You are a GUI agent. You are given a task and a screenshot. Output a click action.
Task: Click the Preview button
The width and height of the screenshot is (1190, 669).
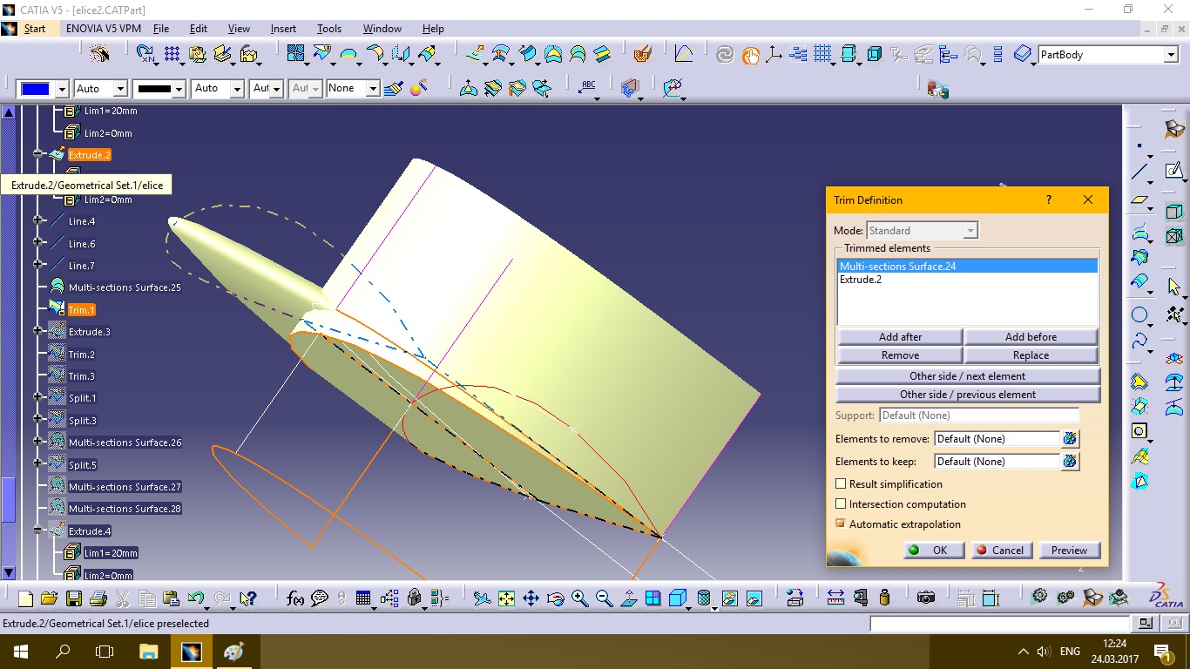coord(1069,550)
